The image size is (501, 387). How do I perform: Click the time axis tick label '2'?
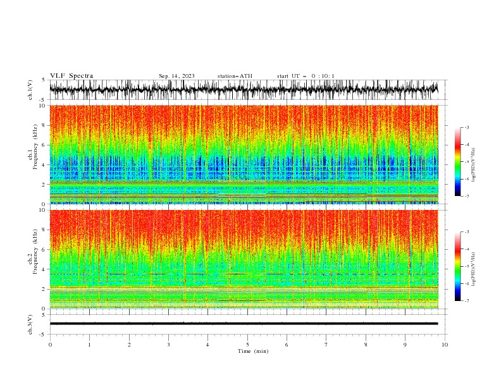tap(129, 345)
